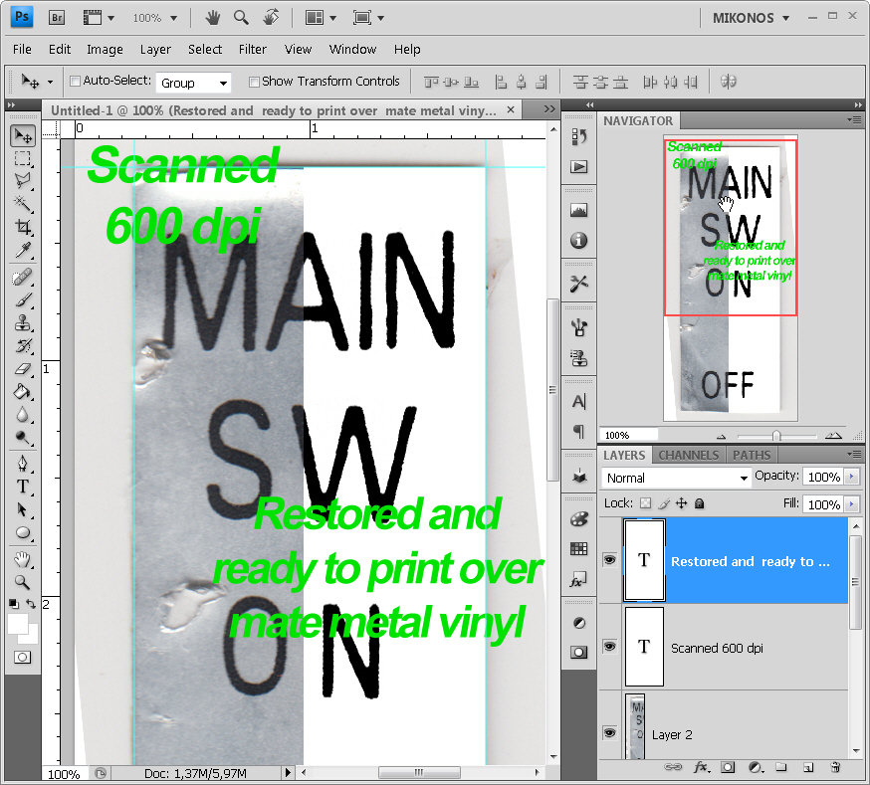
Task: Select the Eyedropper tool
Action: [x=22, y=249]
